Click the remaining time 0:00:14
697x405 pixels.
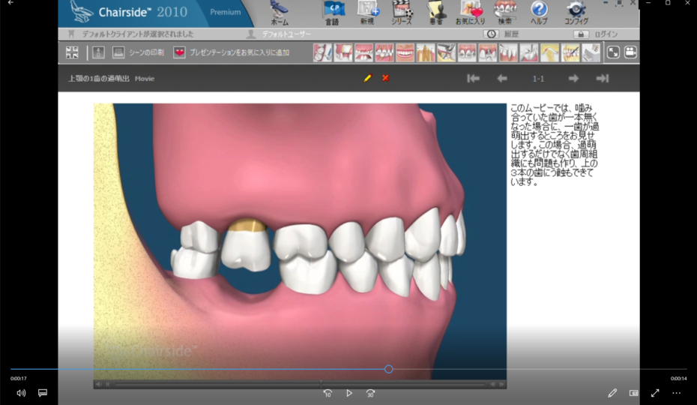[x=678, y=378]
